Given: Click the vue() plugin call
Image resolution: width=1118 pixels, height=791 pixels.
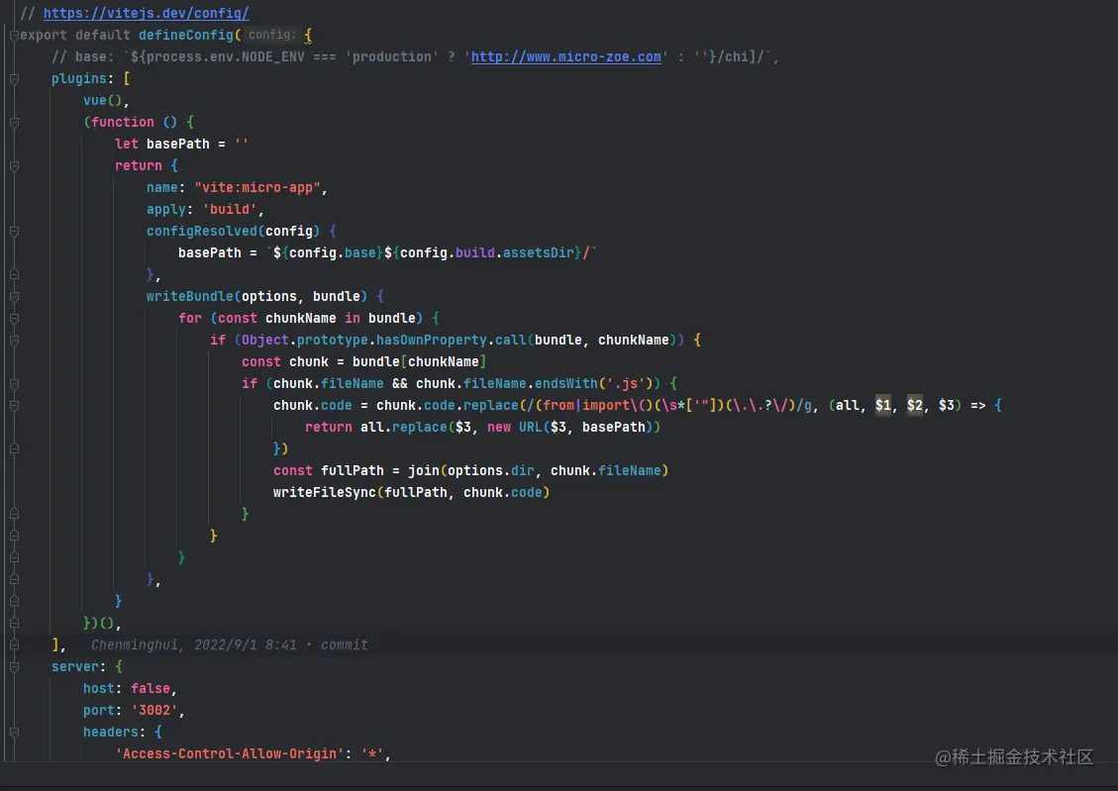Looking at the screenshot, I should (103, 100).
